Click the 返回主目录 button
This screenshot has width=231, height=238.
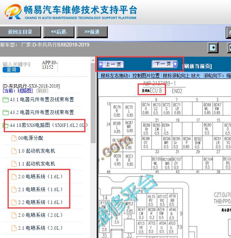[20, 32]
